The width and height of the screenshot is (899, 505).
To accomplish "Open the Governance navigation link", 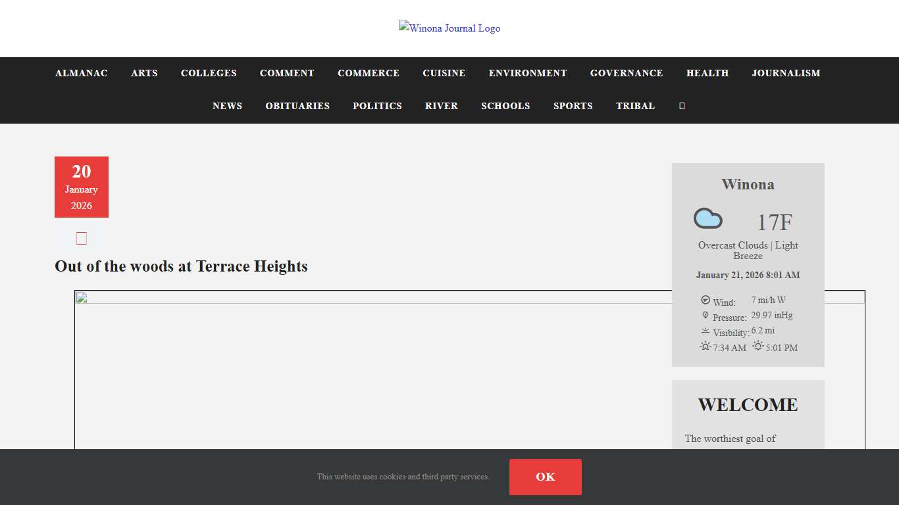I will tap(626, 73).
